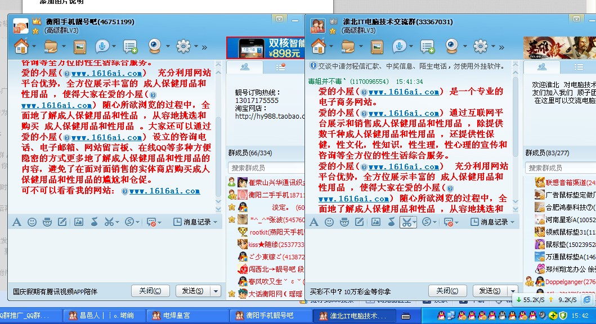Open 国庆假期有腾讯视频APP陪伴 promo link
Screen dimensions: 596x324
tap(55, 292)
